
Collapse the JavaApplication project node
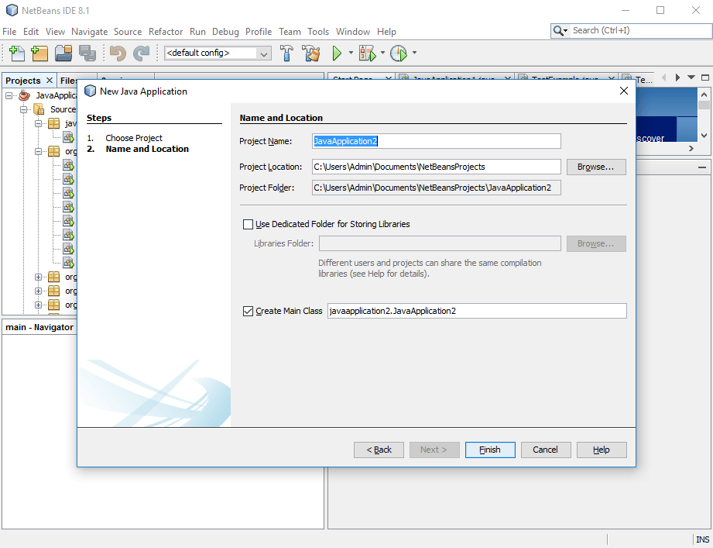tap(9, 95)
